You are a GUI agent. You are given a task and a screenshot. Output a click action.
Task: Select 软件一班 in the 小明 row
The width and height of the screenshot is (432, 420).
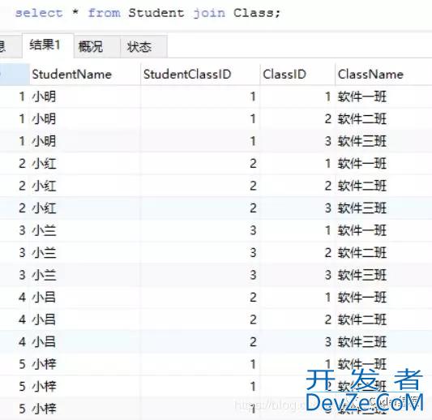[362, 96]
